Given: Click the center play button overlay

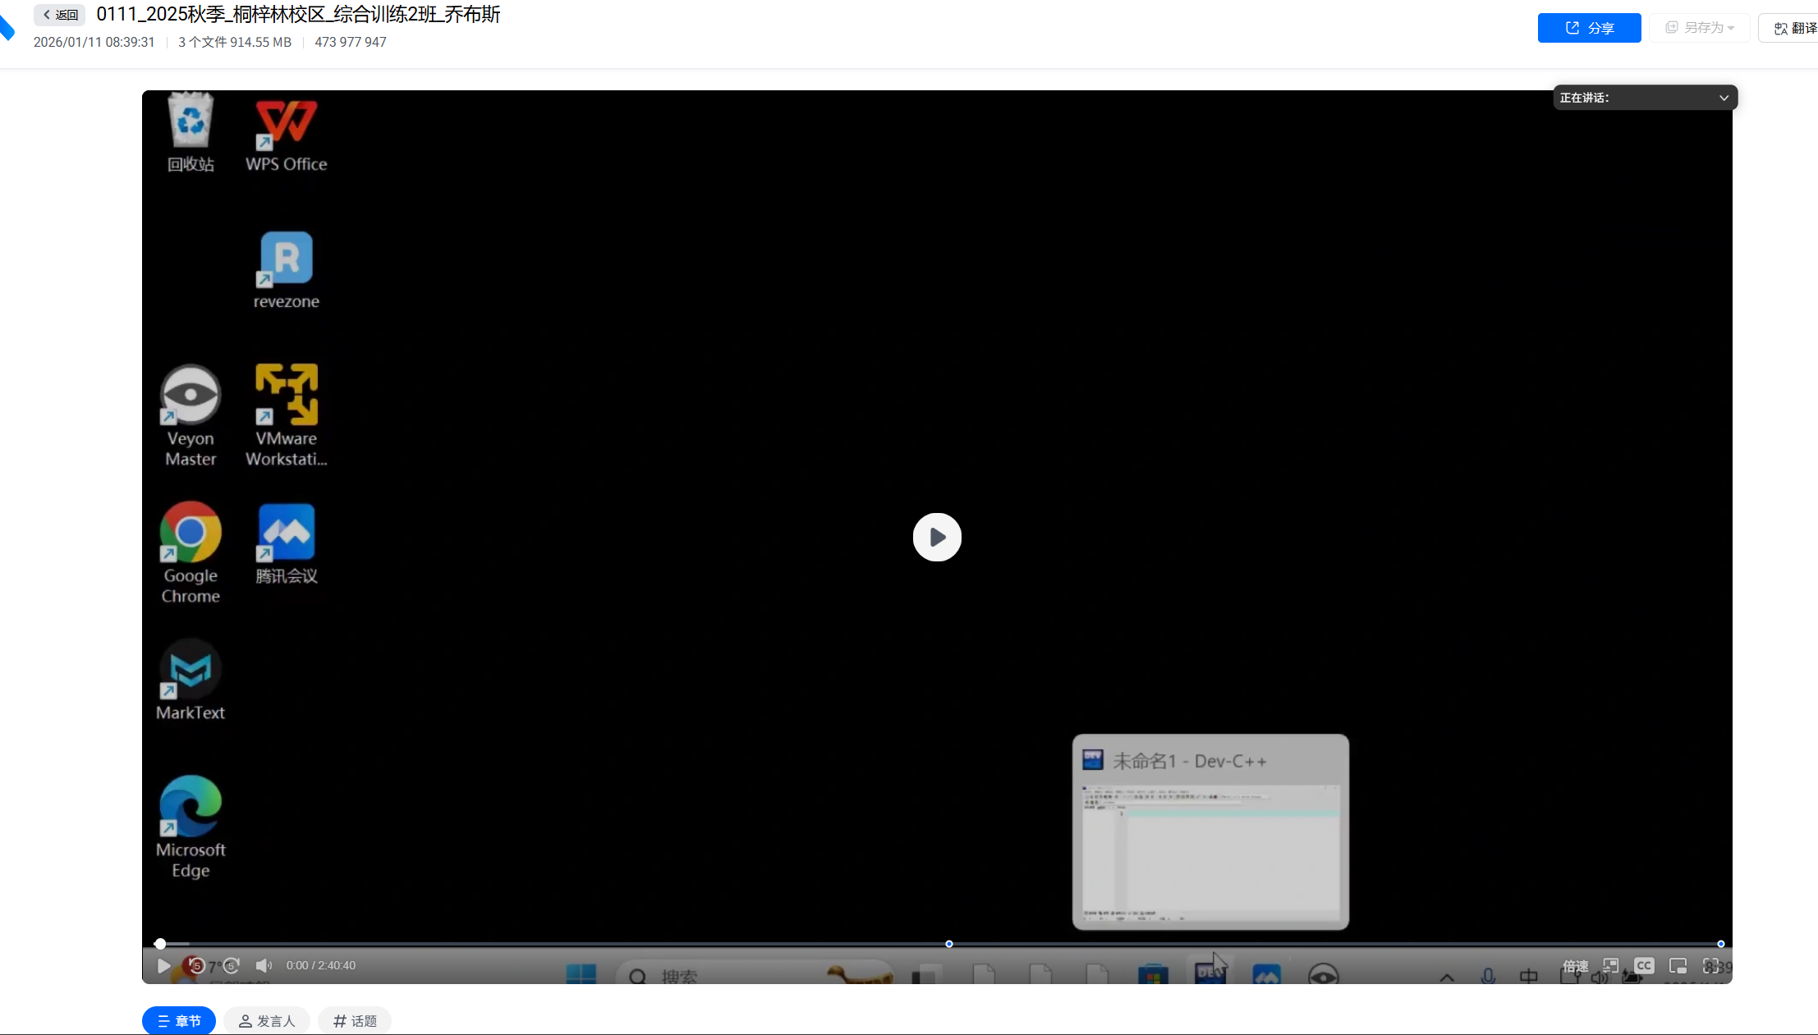Looking at the screenshot, I should coord(937,537).
